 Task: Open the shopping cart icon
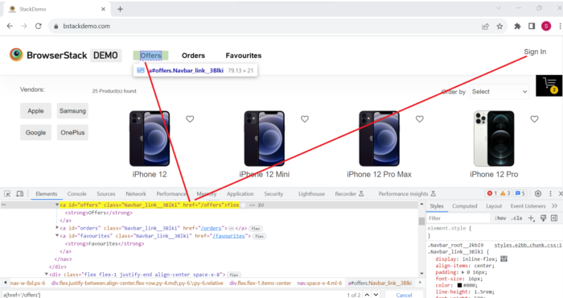point(549,85)
